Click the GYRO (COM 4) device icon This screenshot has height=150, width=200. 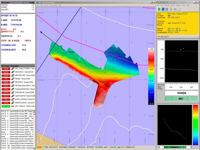click(12, 92)
